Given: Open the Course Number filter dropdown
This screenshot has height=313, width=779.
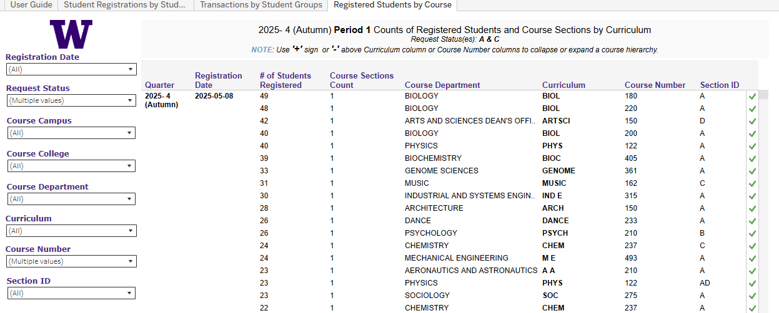Looking at the screenshot, I should click(71, 261).
